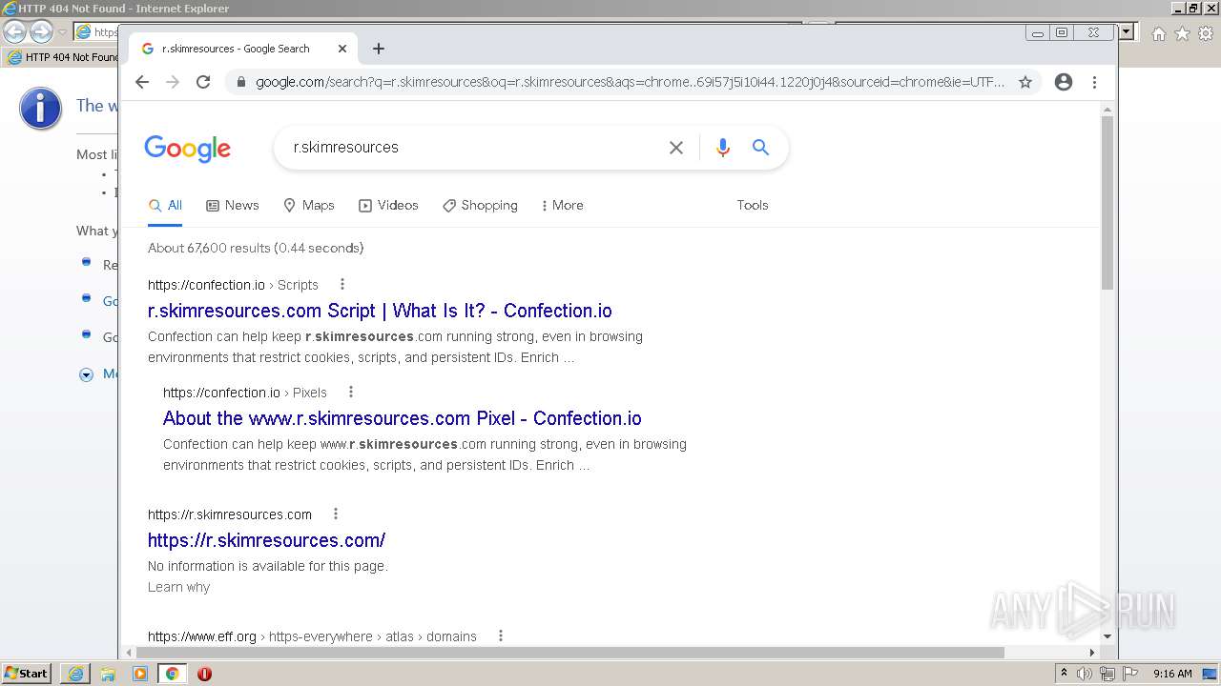Click the horizontal scrollbar thumb in Chrome
The width and height of the screenshot is (1221, 686).
570,653
